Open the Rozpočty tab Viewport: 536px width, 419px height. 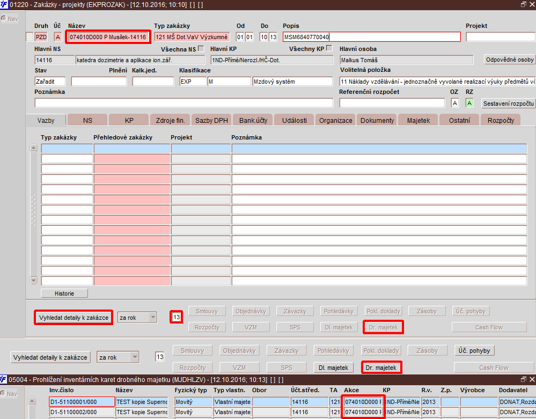[501, 120]
